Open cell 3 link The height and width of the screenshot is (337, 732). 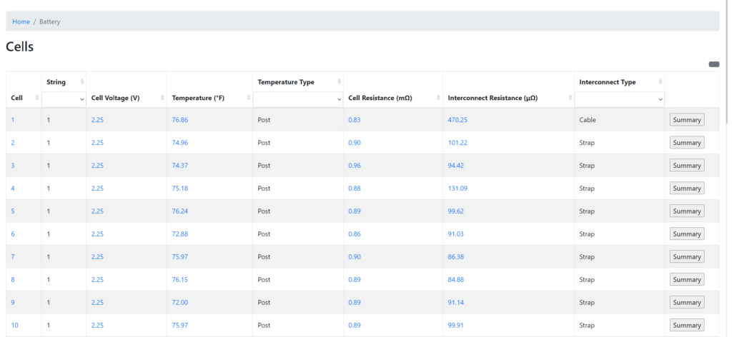coord(13,166)
